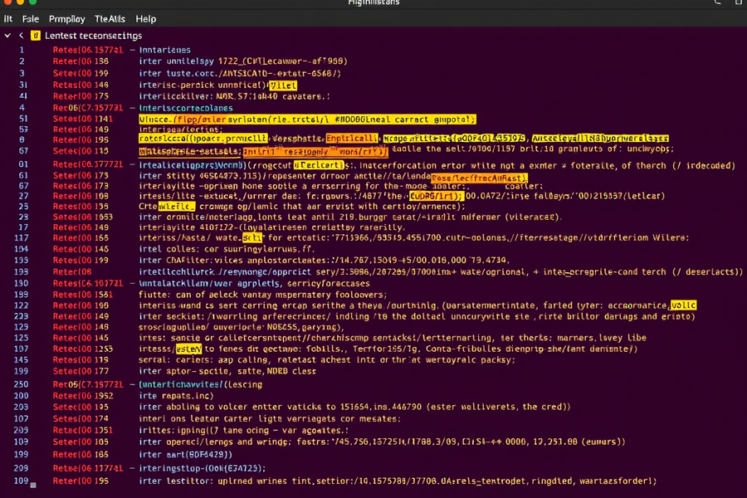The width and height of the screenshot is (747, 498).
Task: Click line number 203 in the gutter
Action: (21, 407)
